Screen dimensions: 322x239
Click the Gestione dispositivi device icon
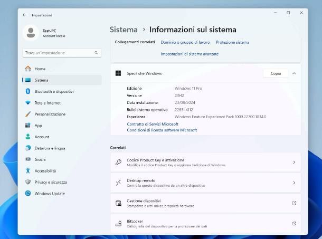[x=118, y=203]
